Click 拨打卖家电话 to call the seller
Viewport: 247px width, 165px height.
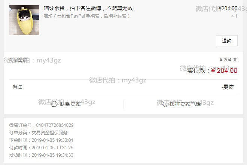tap(185, 104)
